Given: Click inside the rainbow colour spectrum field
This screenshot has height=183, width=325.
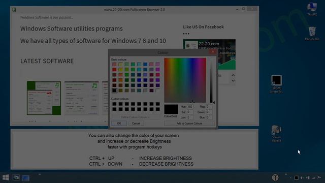Looking at the screenshot, I should click(185, 80).
